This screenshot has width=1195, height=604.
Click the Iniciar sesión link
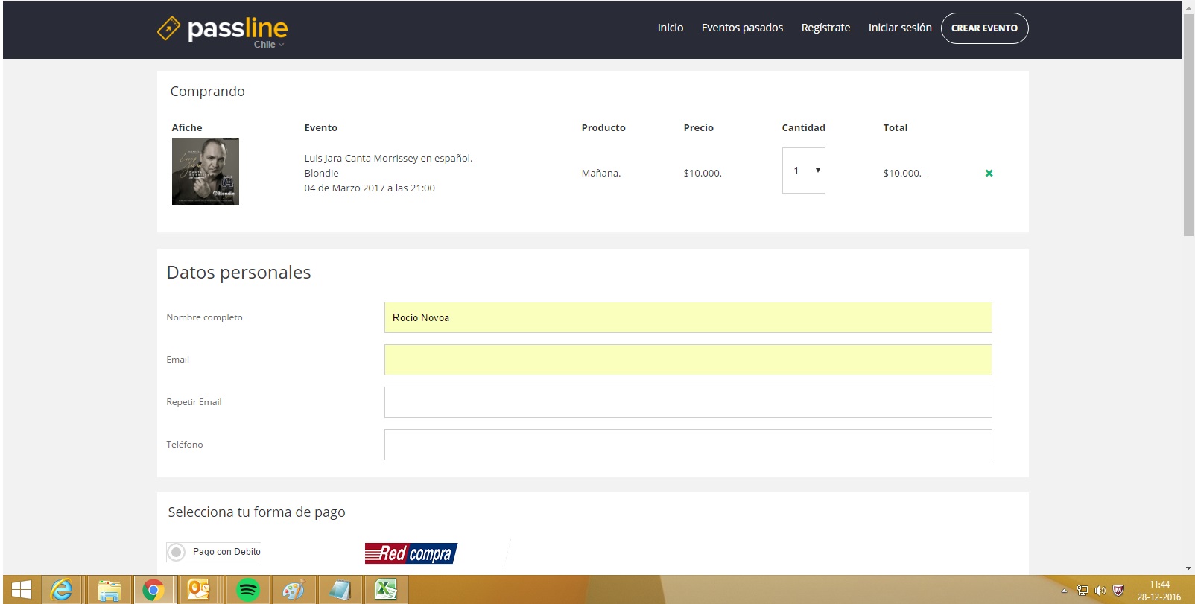[899, 28]
